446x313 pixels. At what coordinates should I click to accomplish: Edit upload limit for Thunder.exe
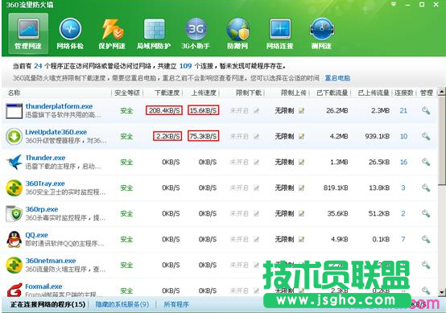(x=302, y=162)
